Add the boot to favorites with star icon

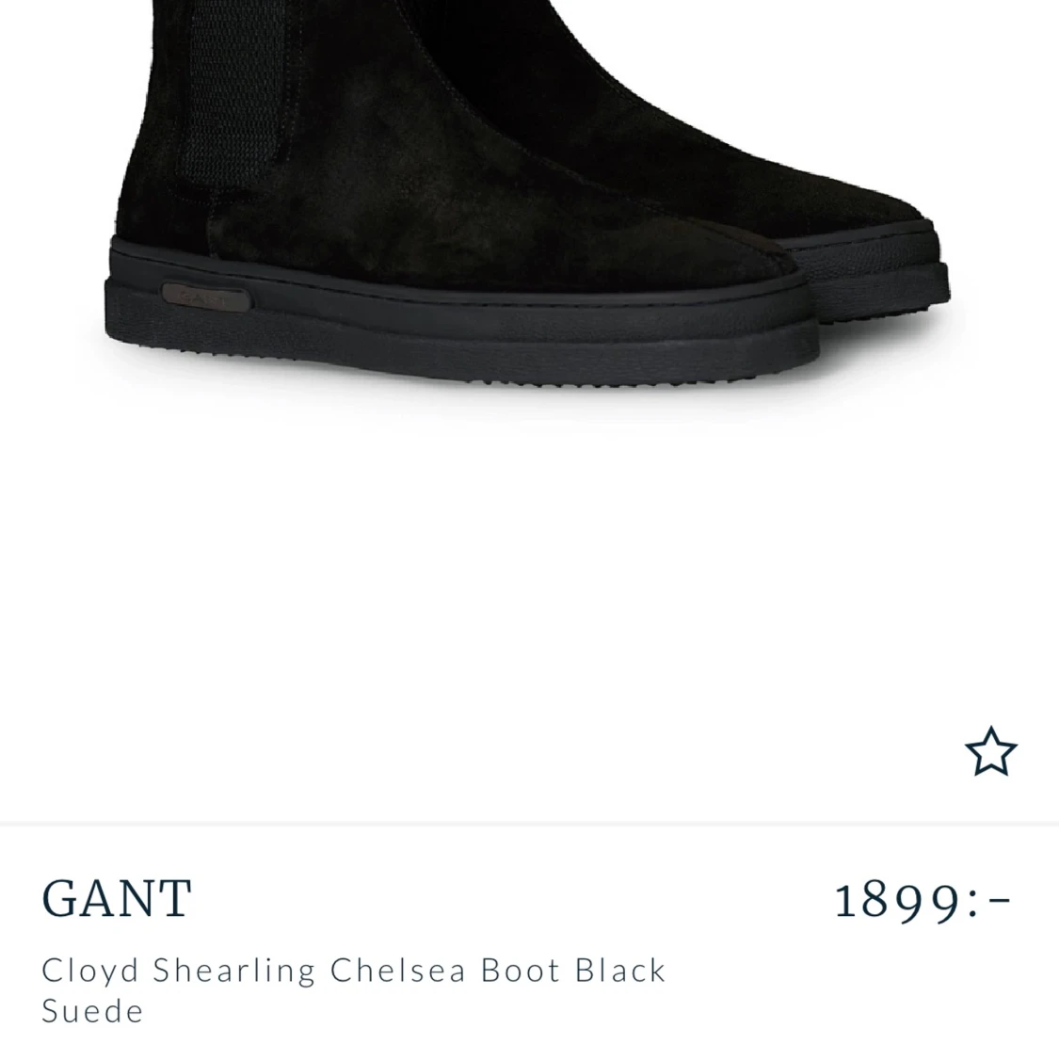click(990, 752)
